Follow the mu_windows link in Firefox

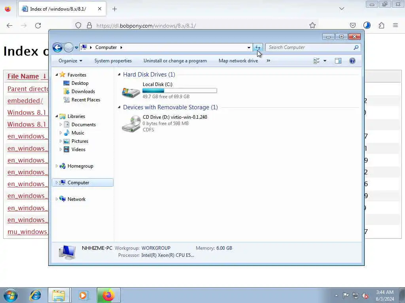click(x=28, y=232)
